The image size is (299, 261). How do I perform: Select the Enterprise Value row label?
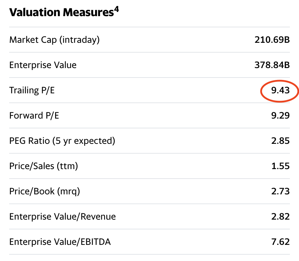[43, 65]
